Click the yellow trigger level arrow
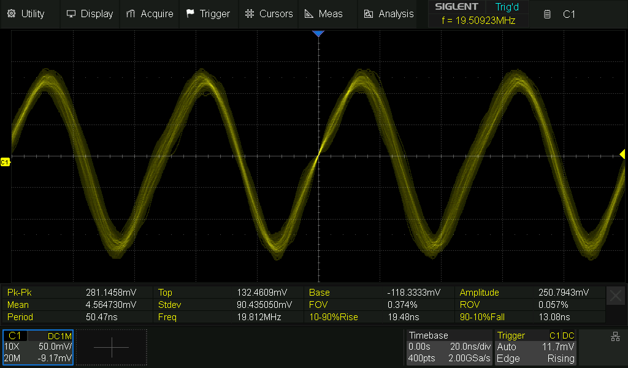This screenshot has height=368, width=628. [x=622, y=154]
